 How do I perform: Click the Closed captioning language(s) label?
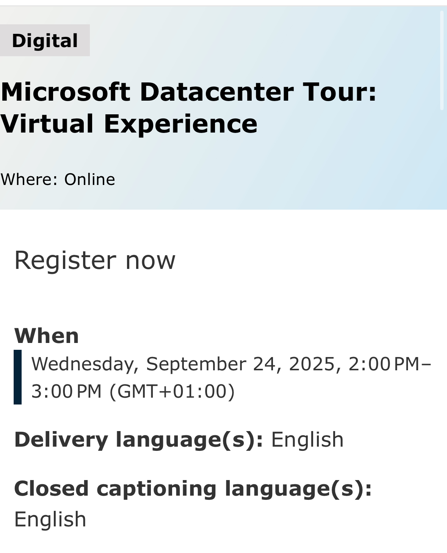coord(193,488)
